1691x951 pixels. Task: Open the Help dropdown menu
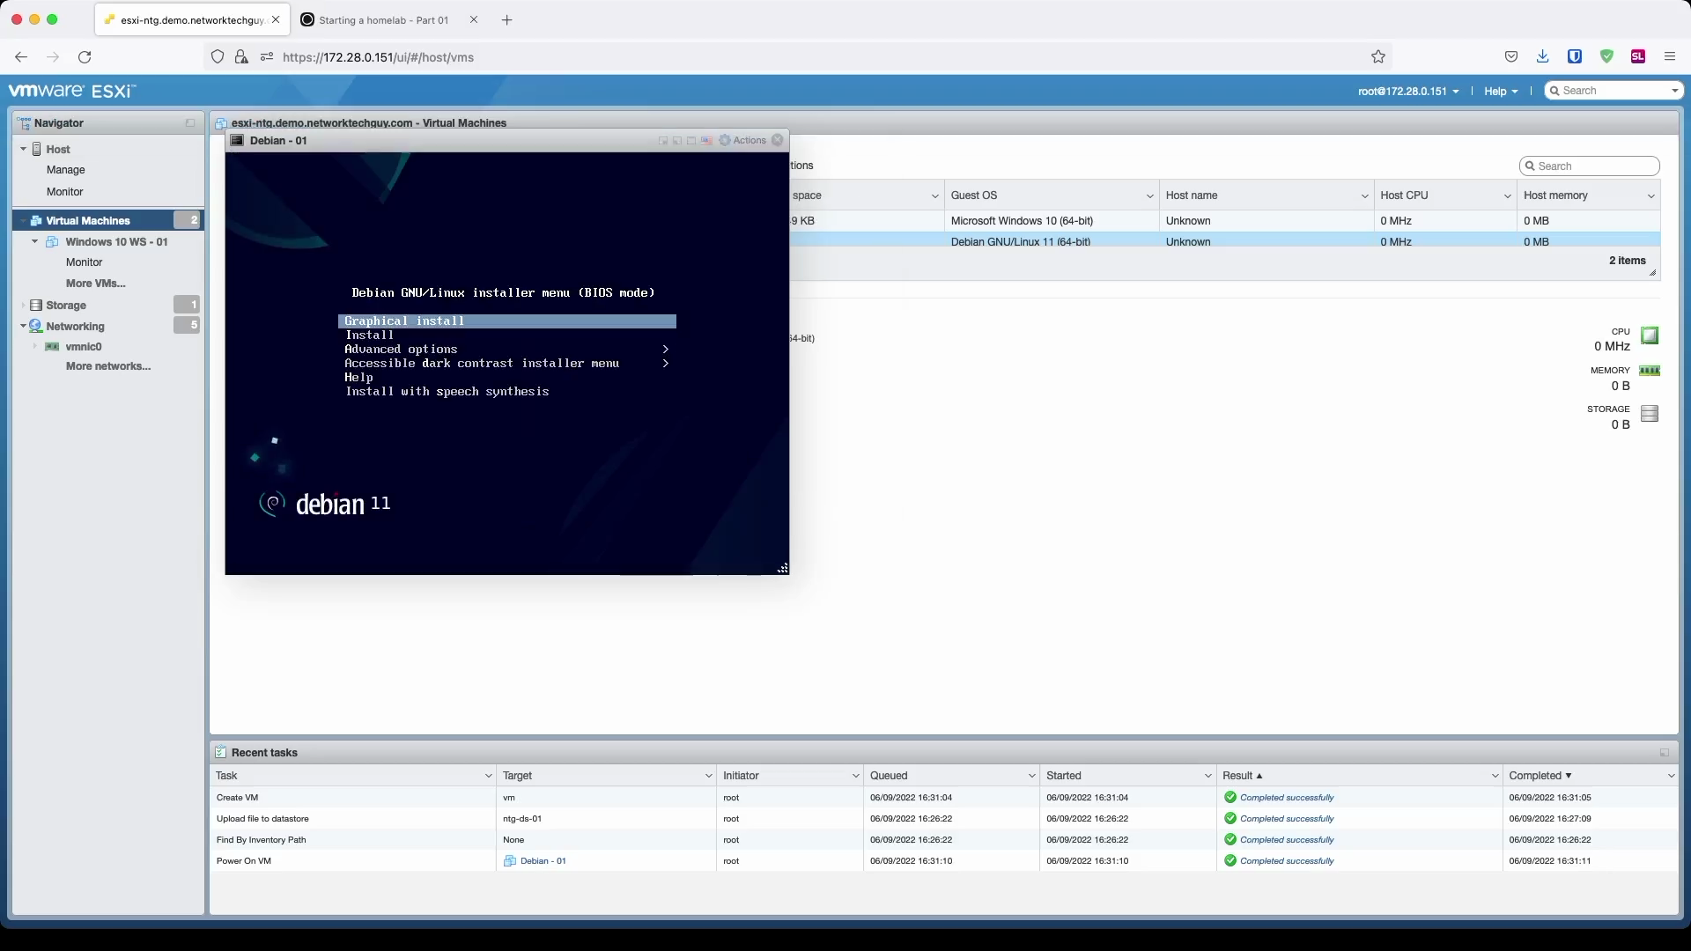[1501, 91]
